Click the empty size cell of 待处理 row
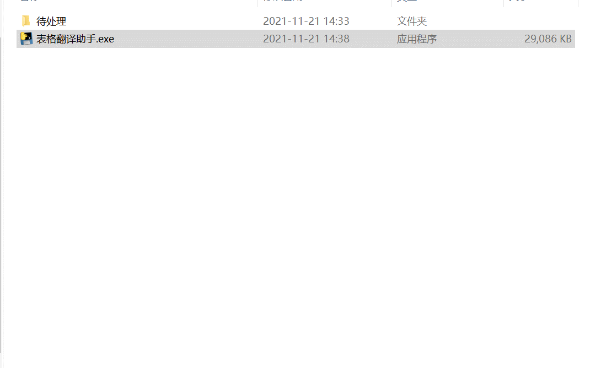590x368 pixels. click(x=540, y=21)
